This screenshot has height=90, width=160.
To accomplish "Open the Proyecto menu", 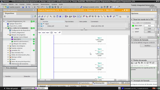I will coord(4,4).
